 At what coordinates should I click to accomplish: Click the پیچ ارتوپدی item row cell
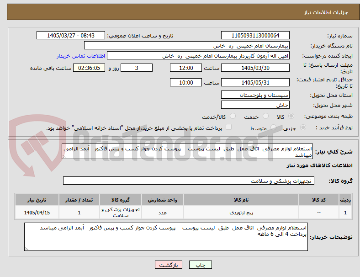241,213
